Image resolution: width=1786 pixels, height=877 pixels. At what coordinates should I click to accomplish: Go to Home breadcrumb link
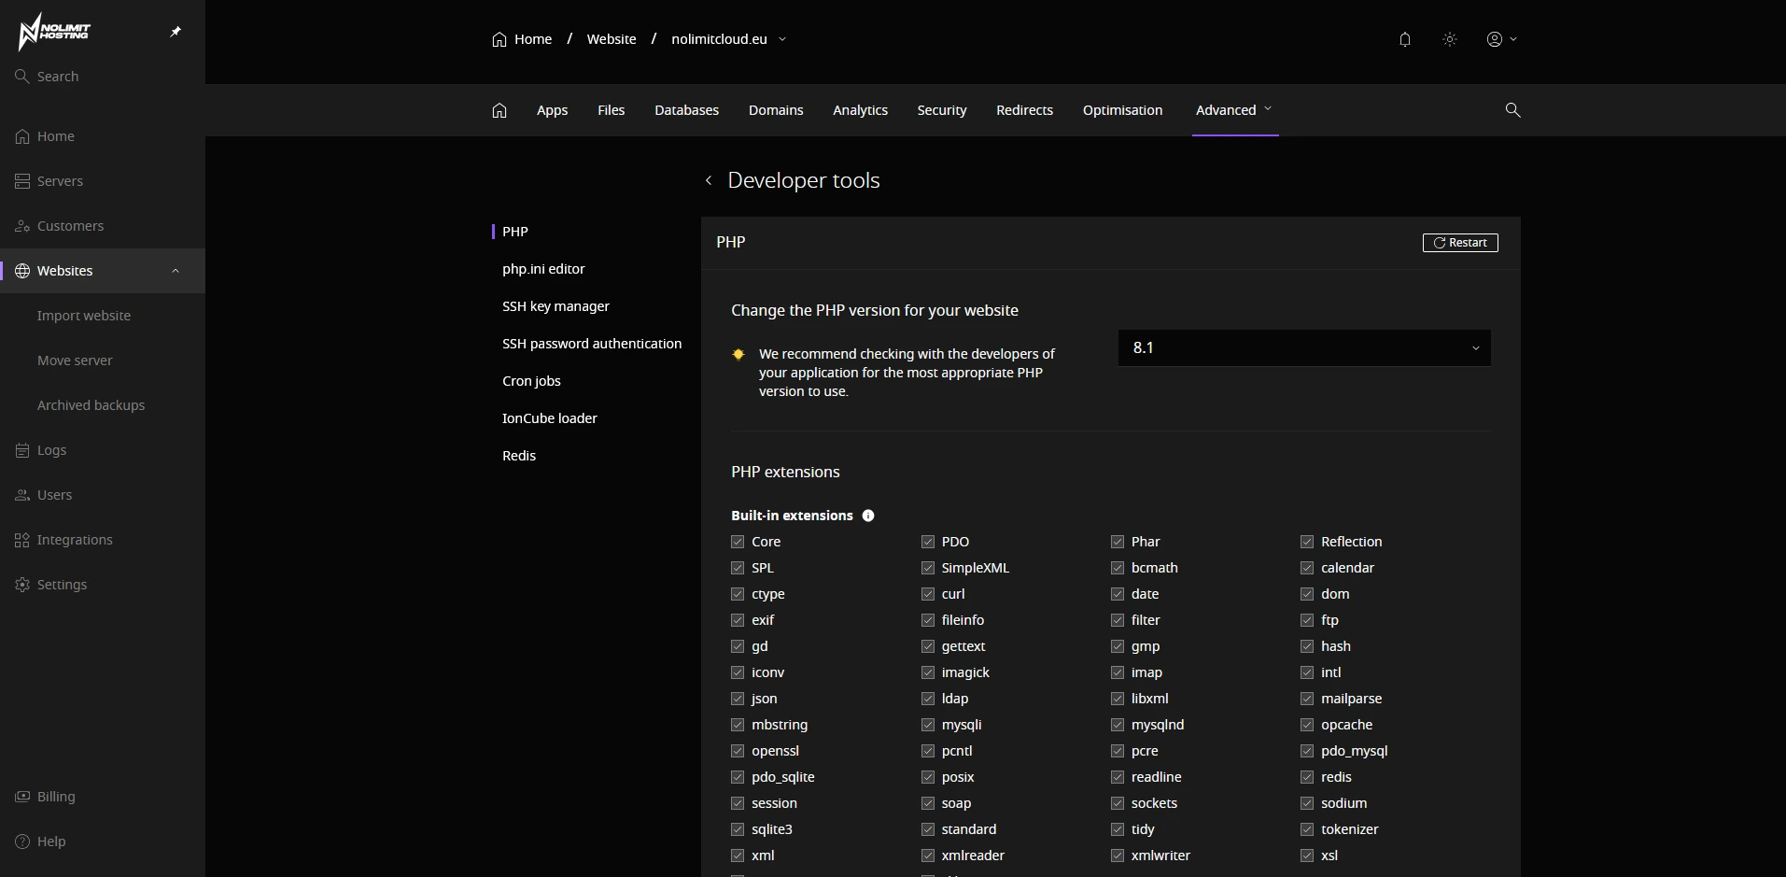tap(522, 39)
